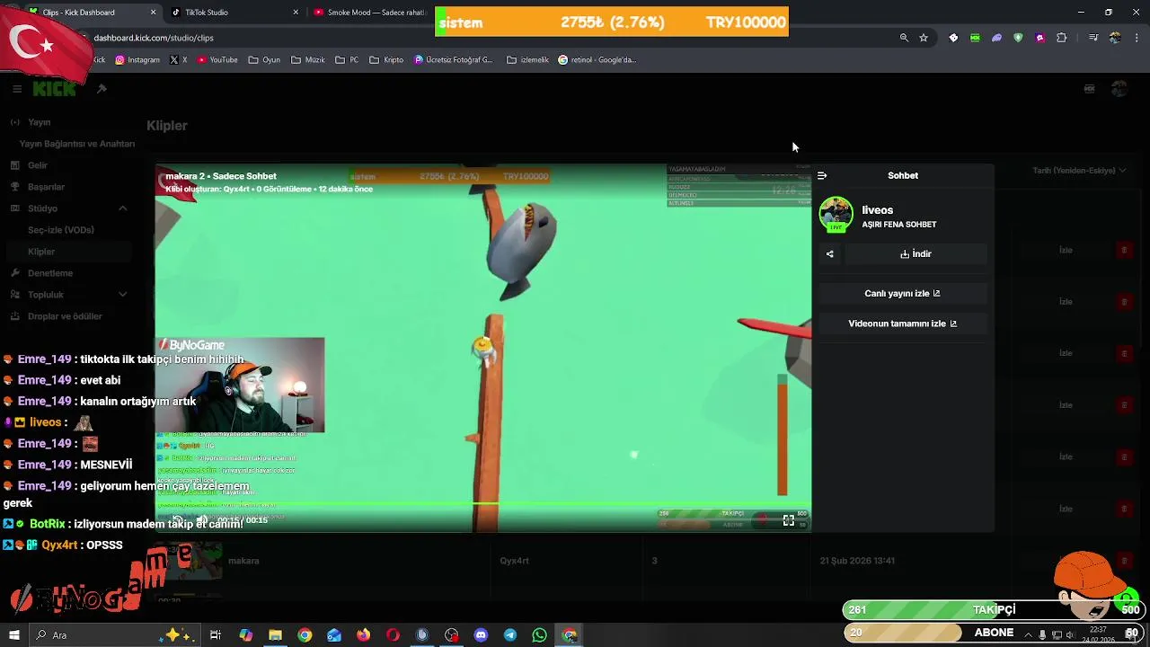This screenshot has height=647, width=1150.
Task: Open the X bookmark
Action: pyautogui.click(x=179, y=60)
